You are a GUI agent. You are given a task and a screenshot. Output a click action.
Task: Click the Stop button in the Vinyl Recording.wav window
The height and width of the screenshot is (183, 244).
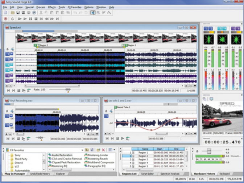18,138
